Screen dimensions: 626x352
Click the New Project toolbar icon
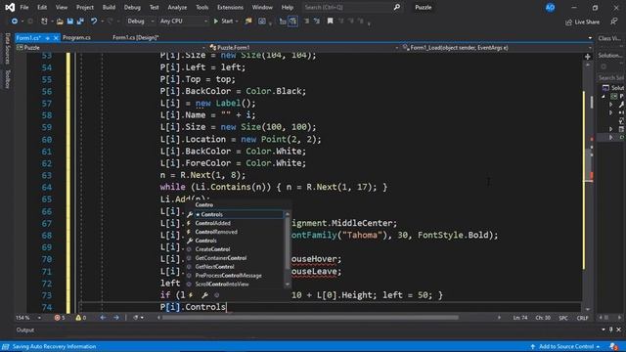click(x=44, y=22)
